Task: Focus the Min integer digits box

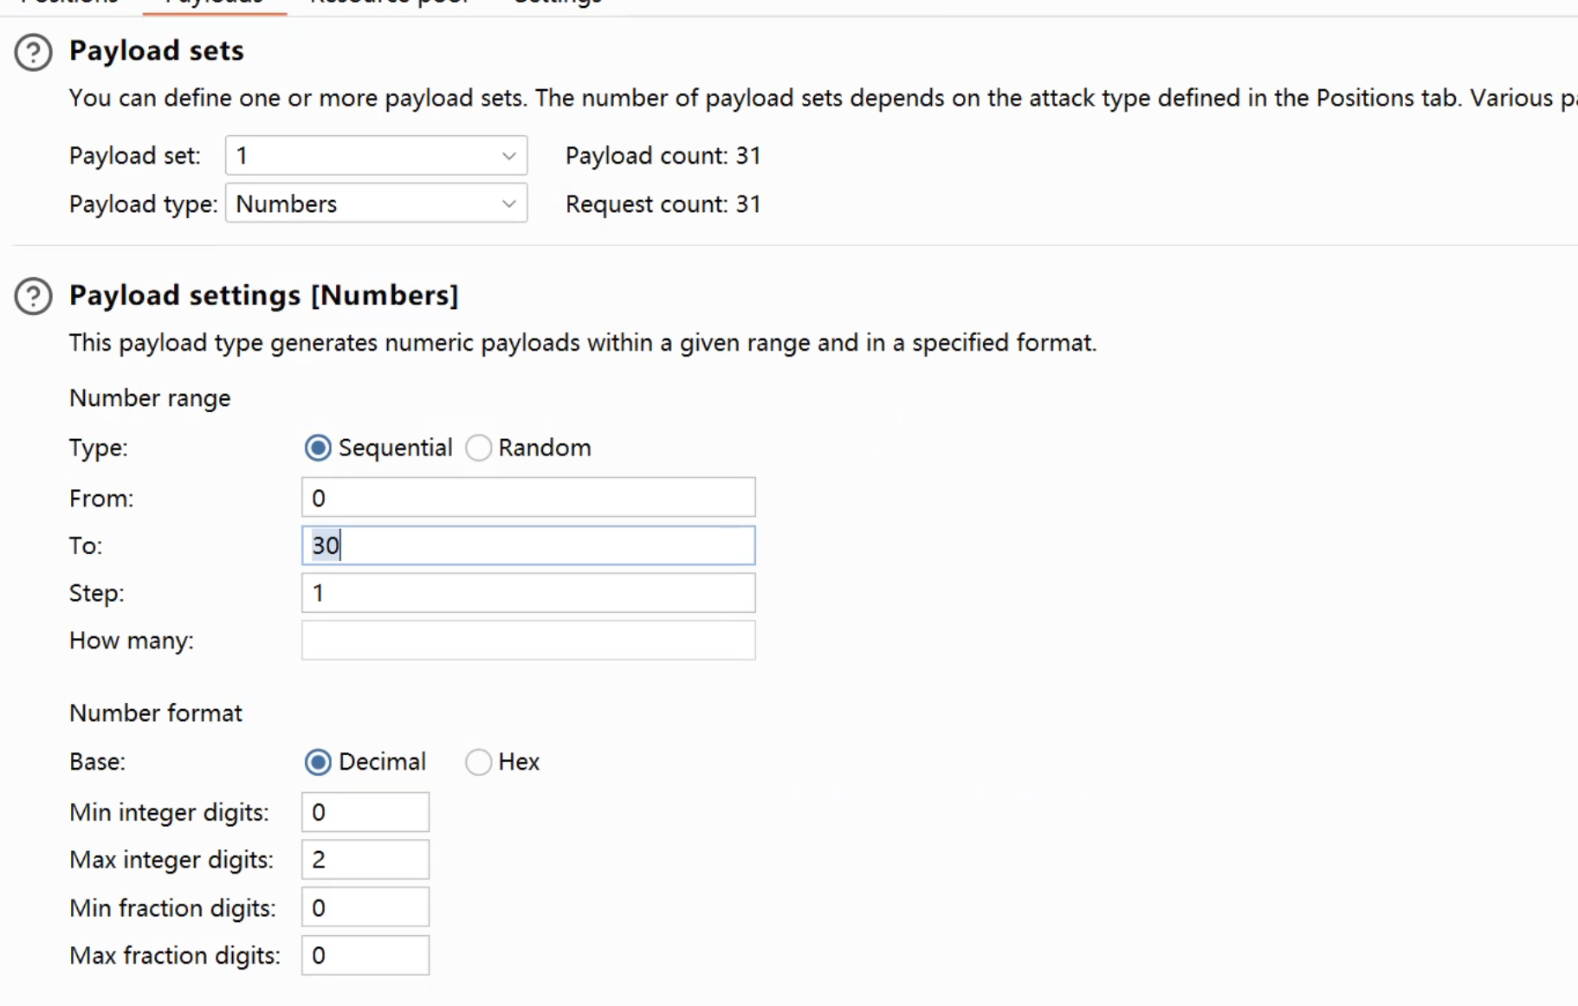Action: (365, 812)
